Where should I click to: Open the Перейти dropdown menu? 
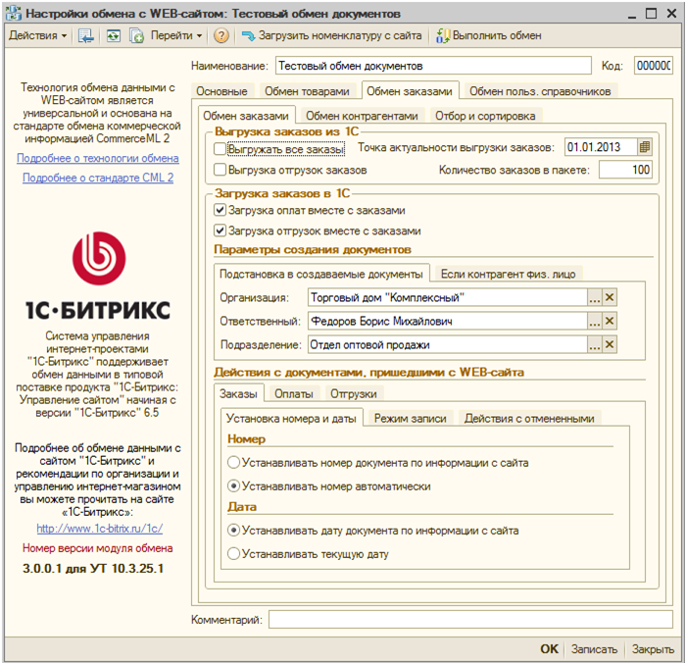point(176,36)
